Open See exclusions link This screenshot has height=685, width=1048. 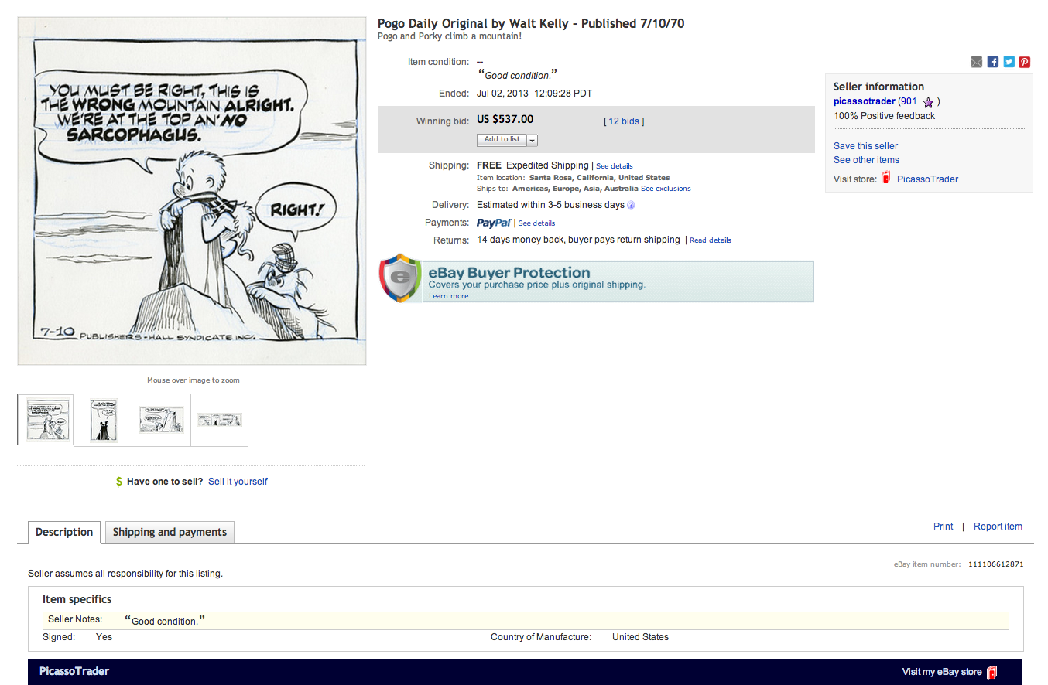pyautogui.click(x=666, y=189)
